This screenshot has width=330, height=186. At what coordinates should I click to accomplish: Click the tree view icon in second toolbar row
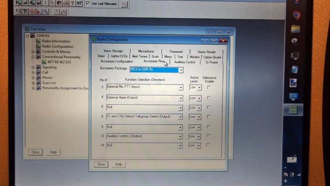coord(19,12)
